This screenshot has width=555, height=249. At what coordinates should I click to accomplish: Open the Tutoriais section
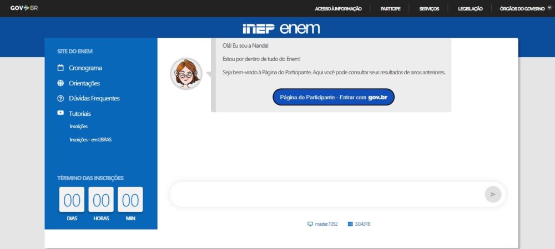point(79,114)
